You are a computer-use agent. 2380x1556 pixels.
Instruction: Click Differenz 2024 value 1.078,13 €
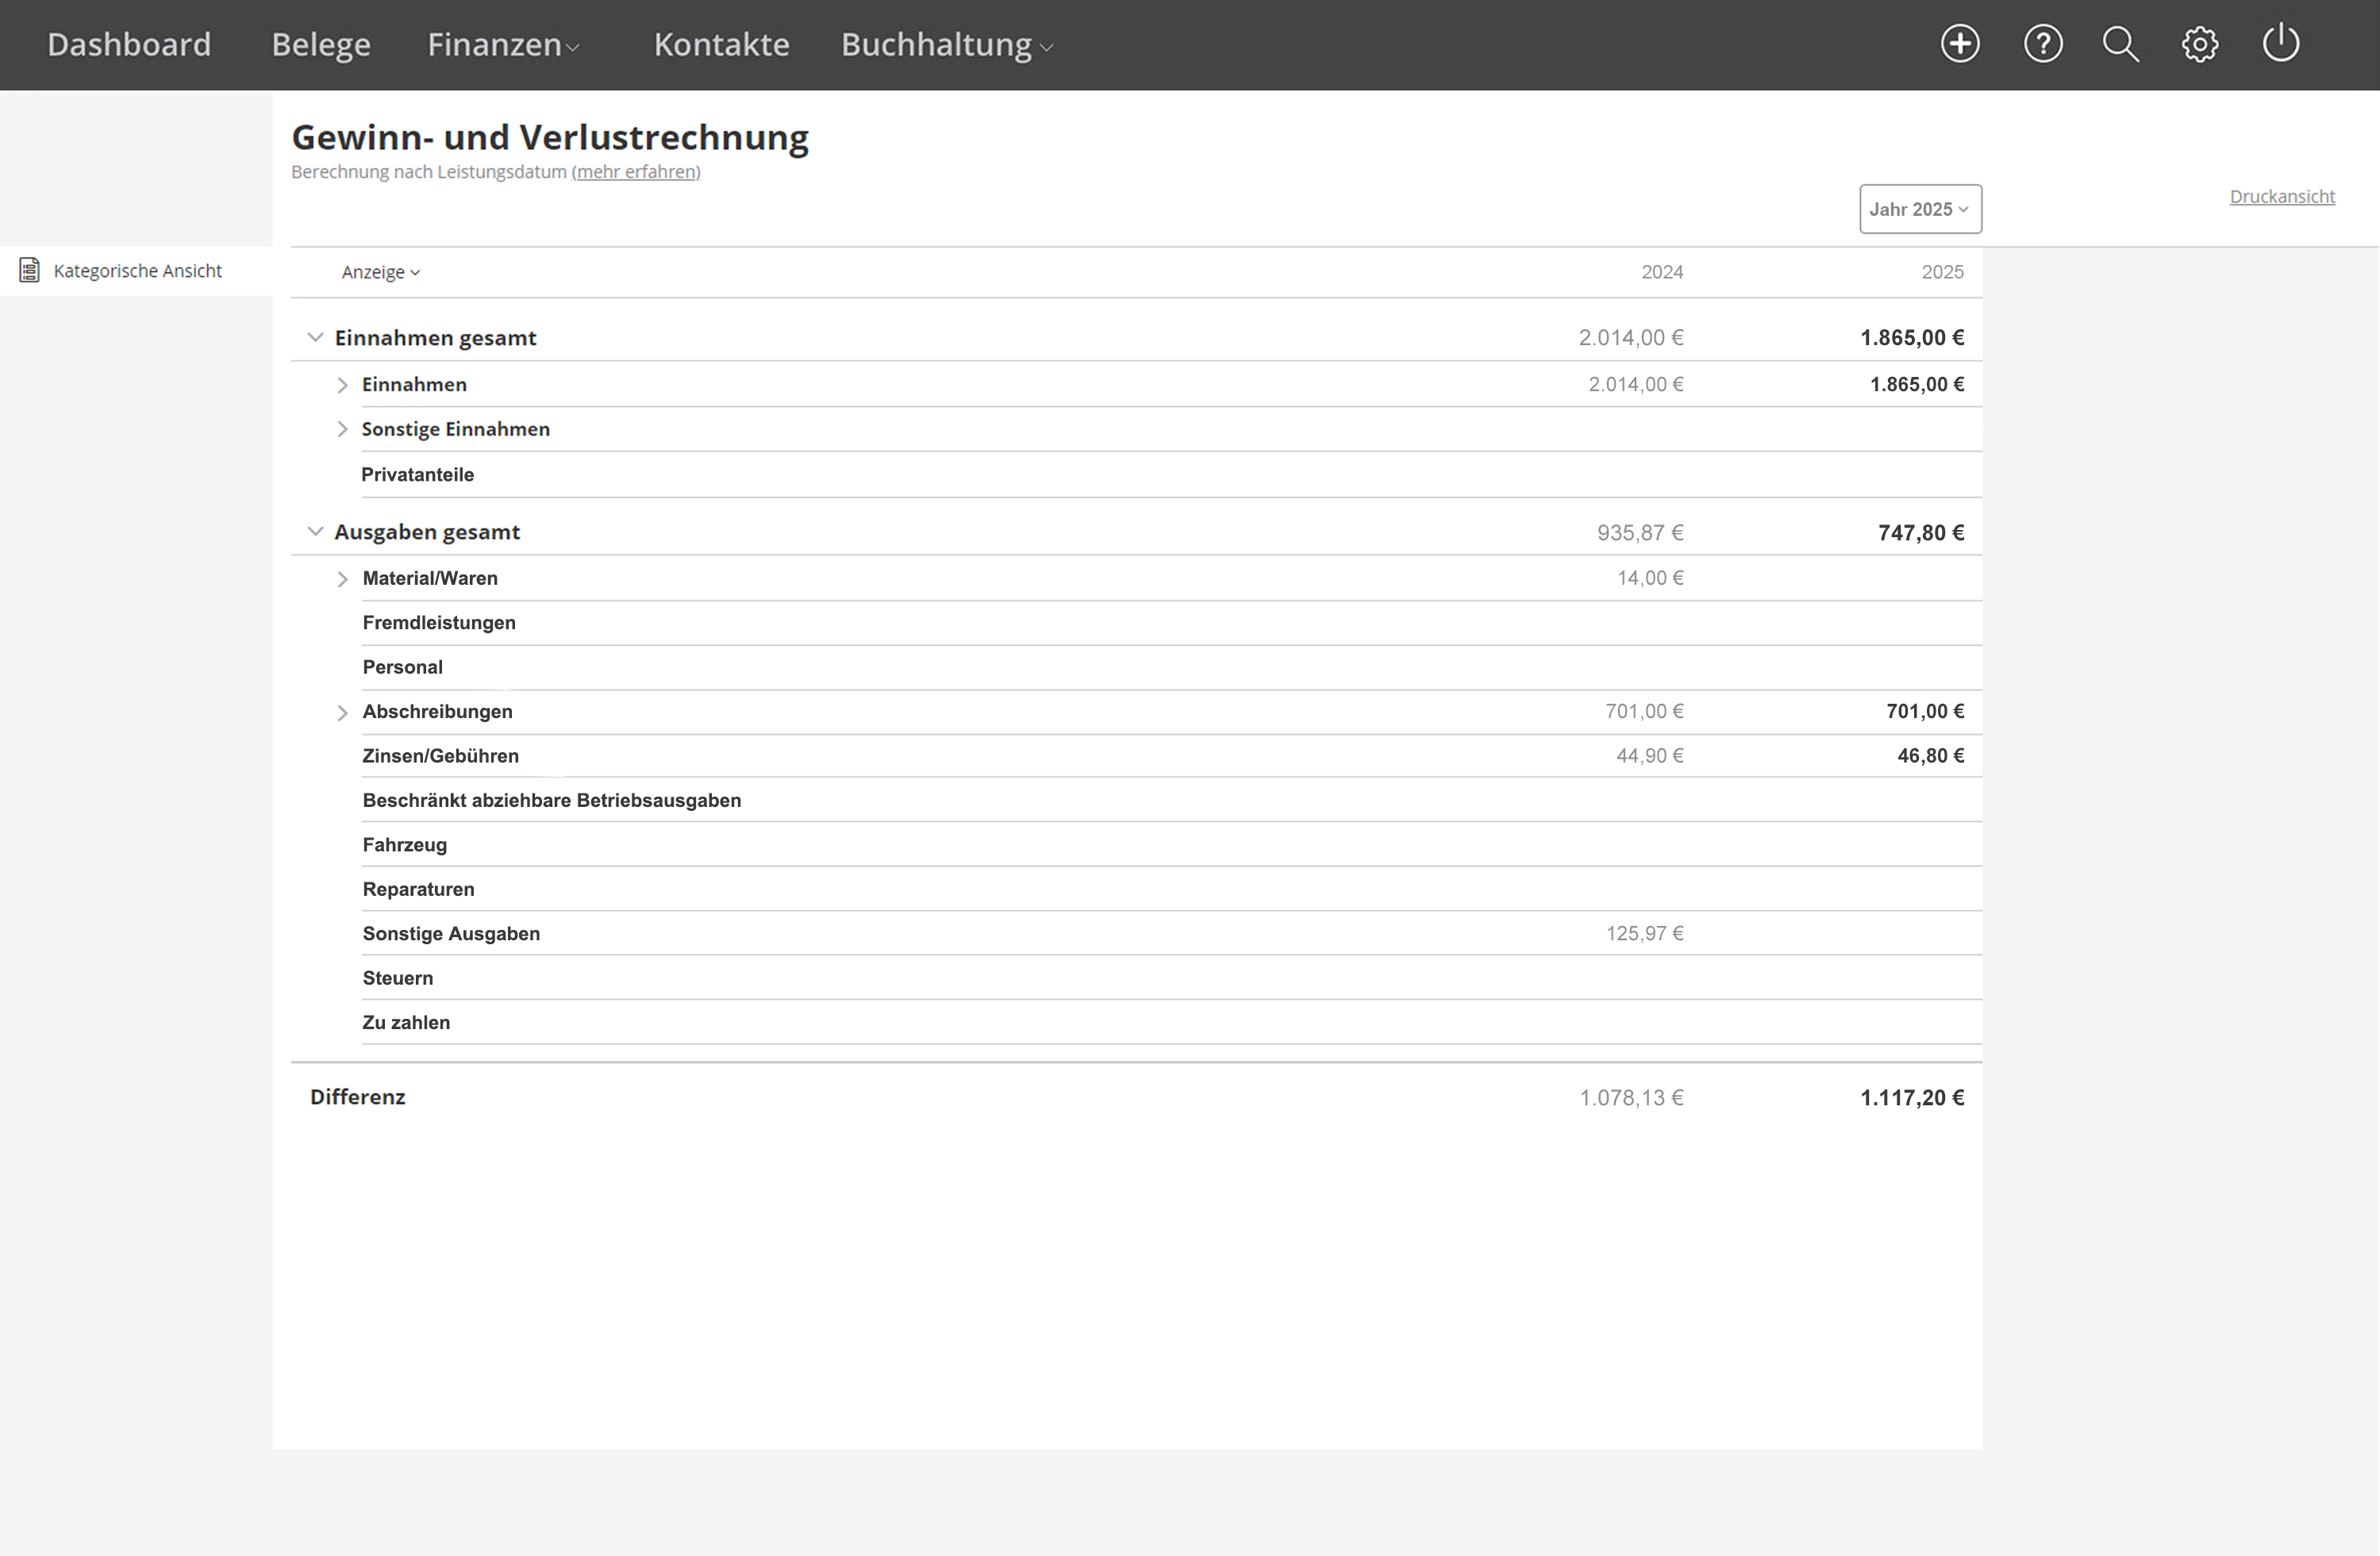1631,1098
